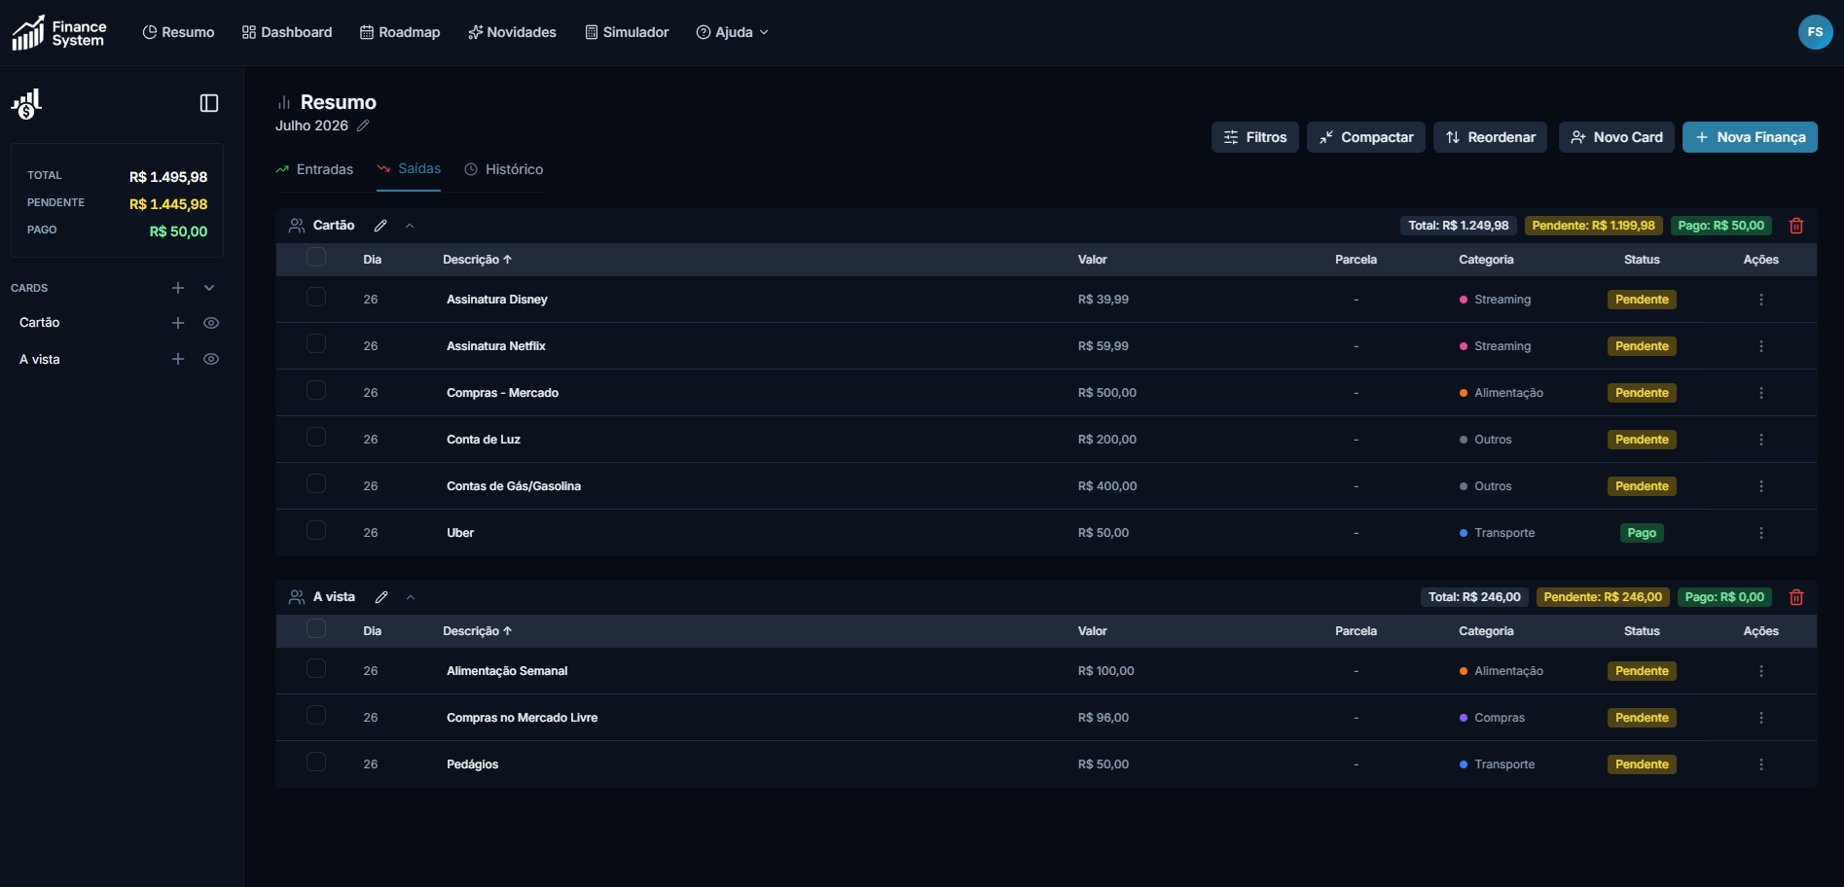Select the A vista item in sidebar
The image size is (1844, 887).
point(40,359)
